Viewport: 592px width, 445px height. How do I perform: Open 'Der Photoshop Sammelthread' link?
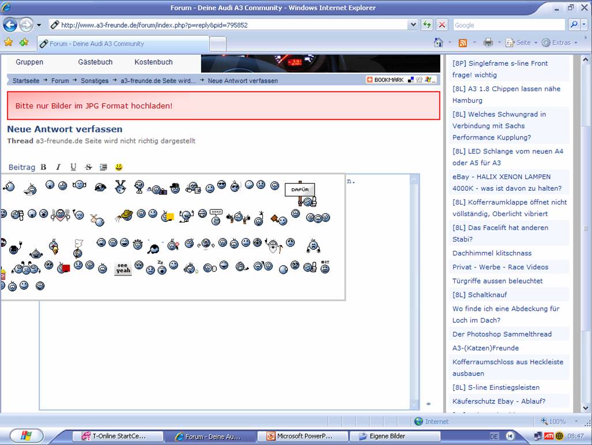coord(501,334)
